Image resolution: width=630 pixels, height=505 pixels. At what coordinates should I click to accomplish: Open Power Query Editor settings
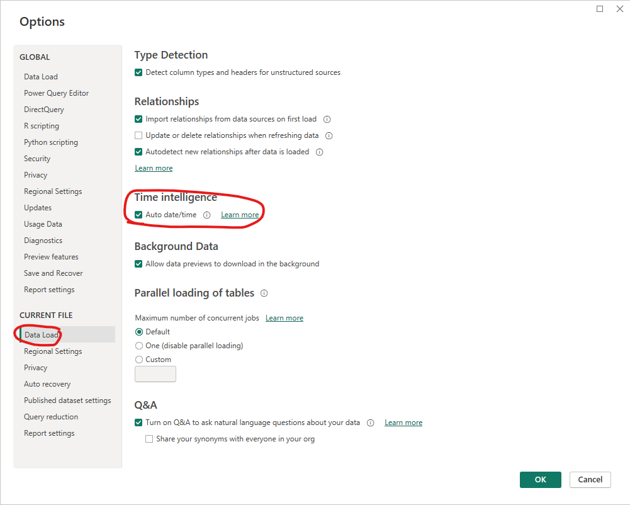click(56, 93)
